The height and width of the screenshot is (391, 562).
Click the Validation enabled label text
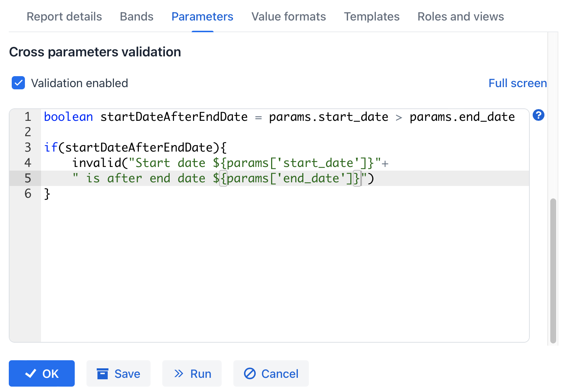pyautogui.click(x=80, y=83)
